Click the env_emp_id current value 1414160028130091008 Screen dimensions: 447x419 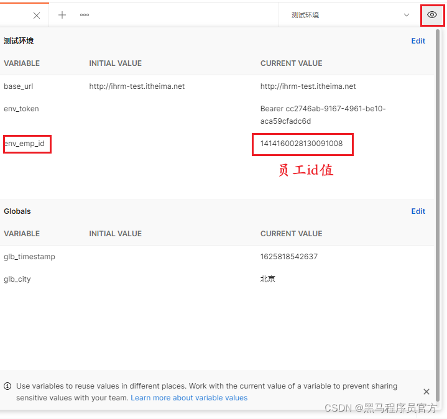(302, 144)
